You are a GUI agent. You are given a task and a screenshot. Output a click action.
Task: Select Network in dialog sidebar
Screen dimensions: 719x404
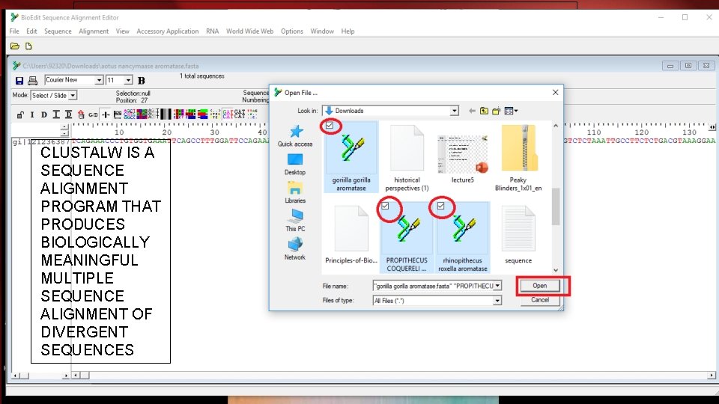pos(295,249)
